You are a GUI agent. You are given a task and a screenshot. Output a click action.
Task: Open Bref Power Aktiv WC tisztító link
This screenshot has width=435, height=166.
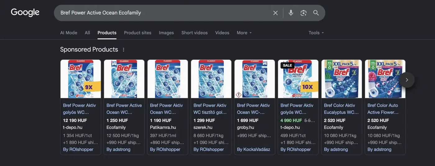pos(210,109)
